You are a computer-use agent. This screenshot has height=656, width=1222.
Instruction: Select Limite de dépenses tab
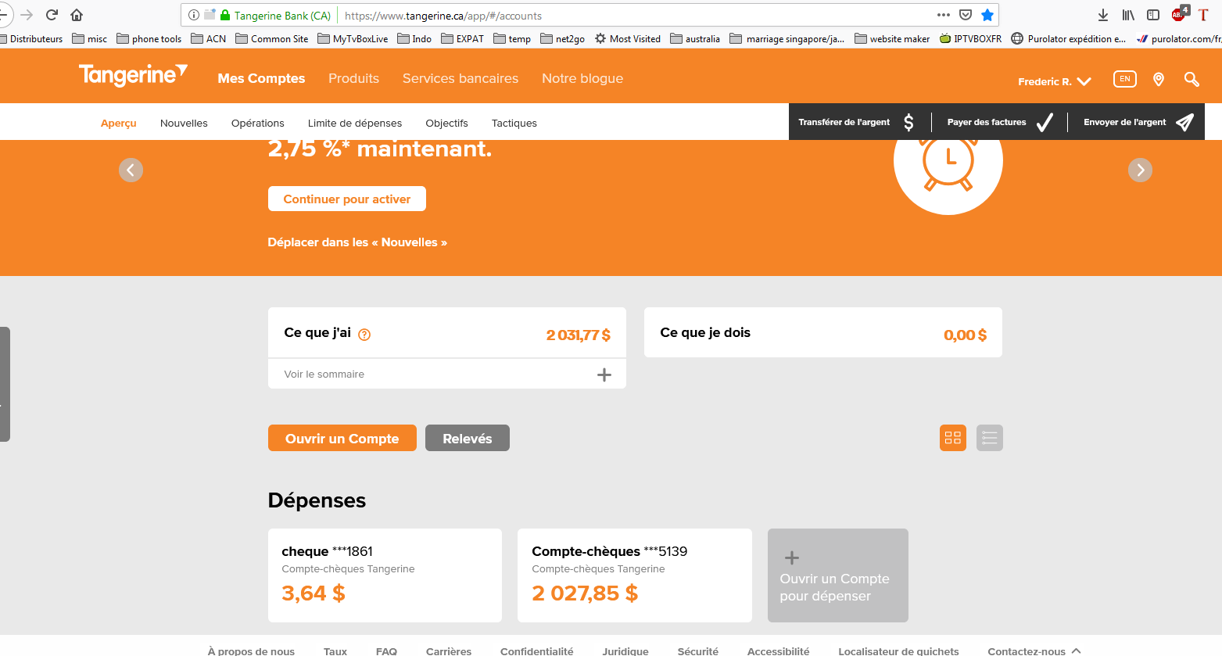tap(355, 123)
